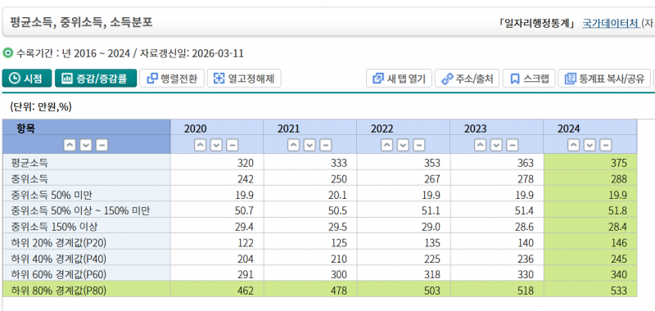655x311 pixels.
Task: Click the 행렬전환 button
Action: [x=172, y=79]
